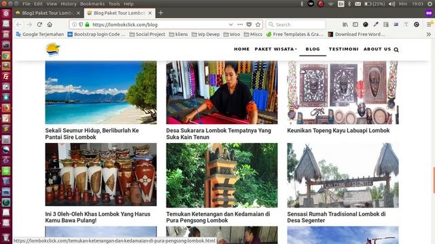Click the green padlock security icon

(87, 24)
